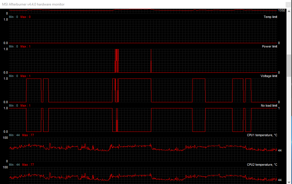Image resolution: width=292 pixels, height=184 pixels.
Task: Click the Voltage limit graph area
Action: click(x=143, y=90)
